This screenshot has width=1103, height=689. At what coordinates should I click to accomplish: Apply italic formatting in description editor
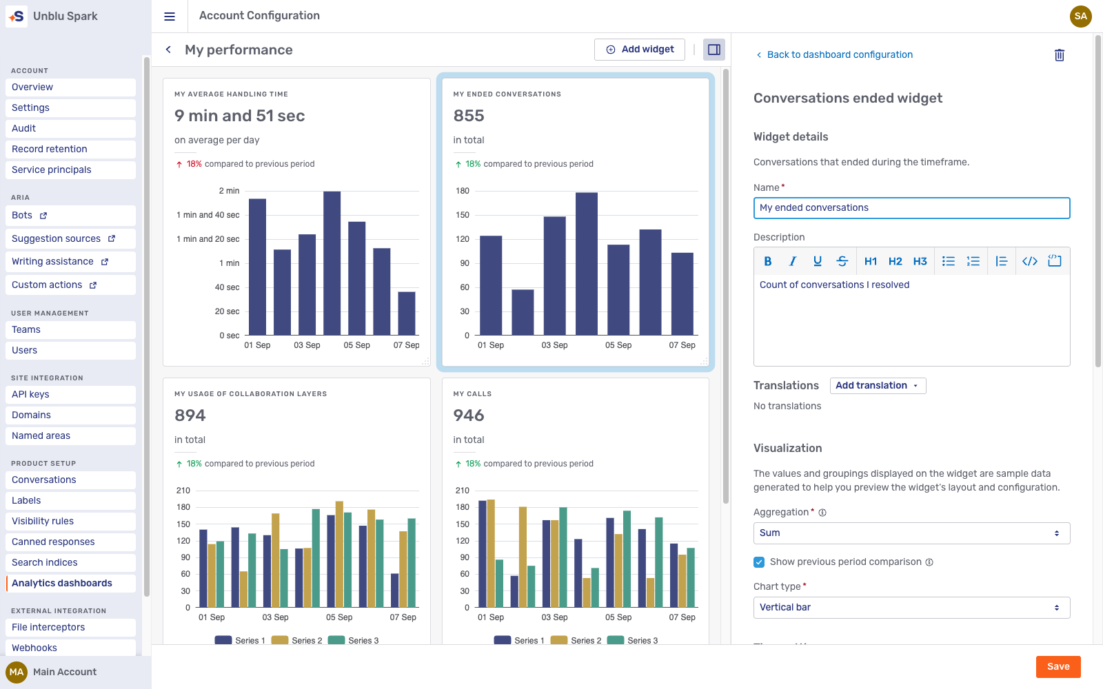(793, 261)
